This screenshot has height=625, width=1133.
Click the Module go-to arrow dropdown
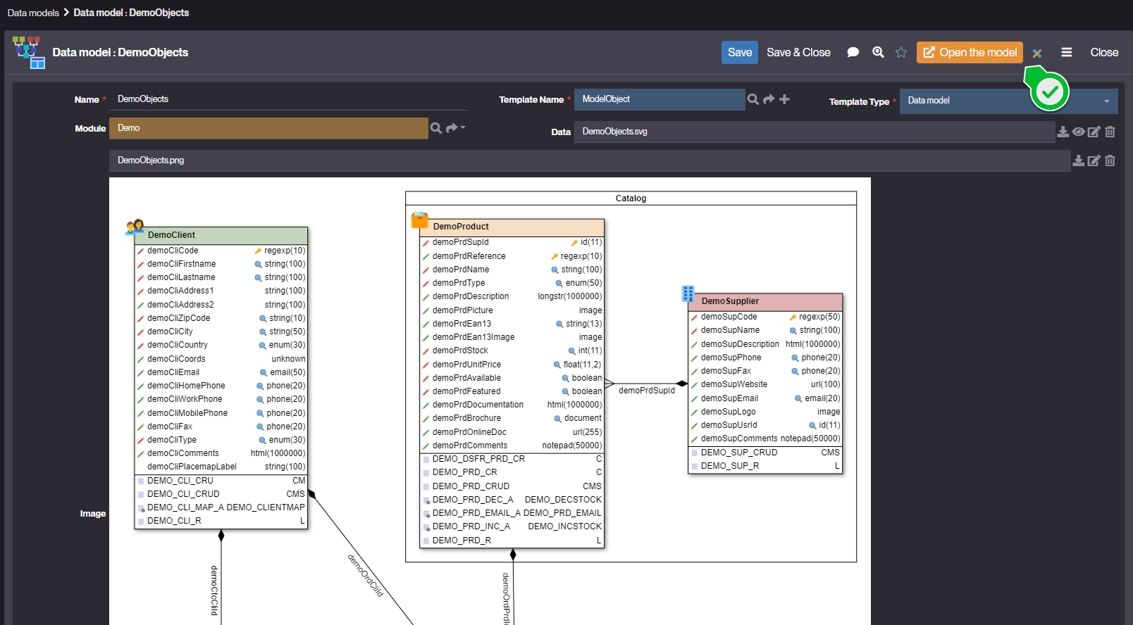tap(455, 128)
